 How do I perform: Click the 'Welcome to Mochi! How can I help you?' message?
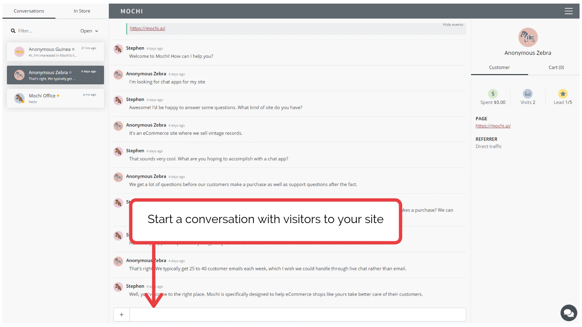[171, 56]
